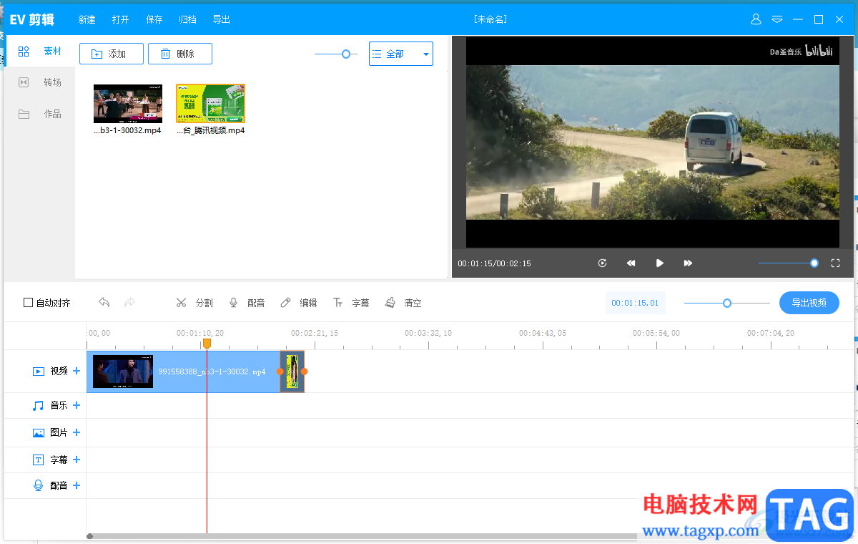Adjust the timeline zoom slider

click(x=726, y=303)
